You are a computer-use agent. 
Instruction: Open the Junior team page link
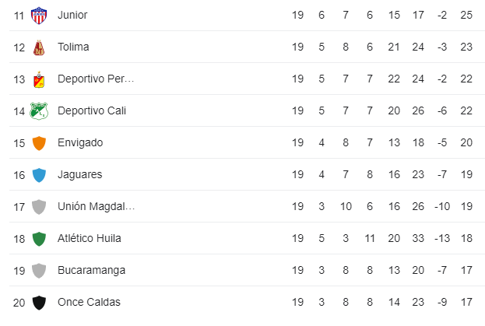72,15
